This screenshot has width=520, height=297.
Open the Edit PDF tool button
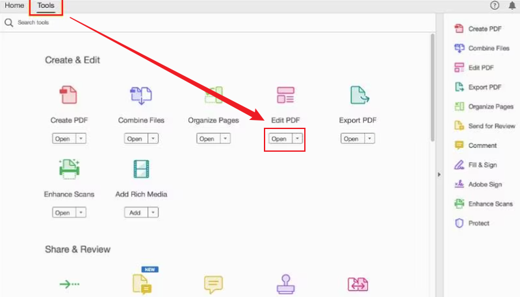pyautogui.click(x=281, y=138)
